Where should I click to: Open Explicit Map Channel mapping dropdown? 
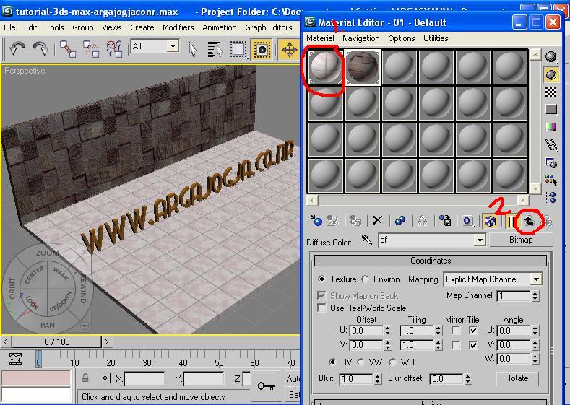point(536,279)
